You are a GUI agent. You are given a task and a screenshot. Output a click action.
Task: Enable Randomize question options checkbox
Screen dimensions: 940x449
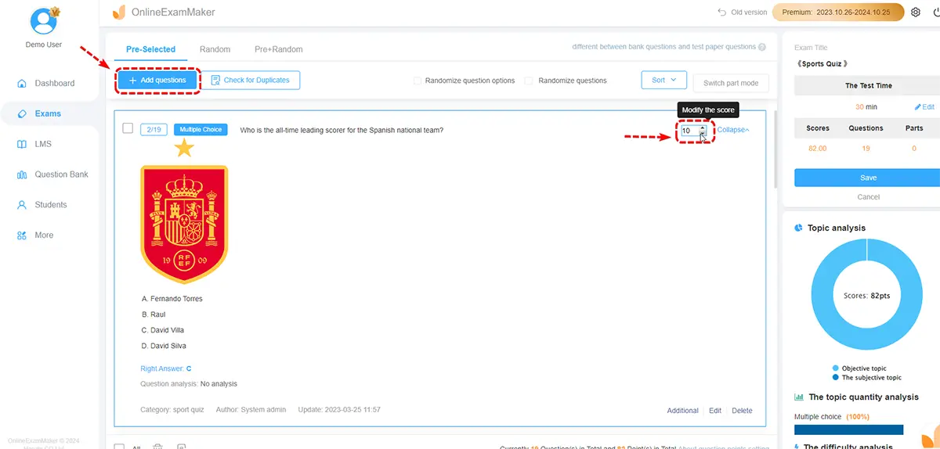tap(418, 81)
